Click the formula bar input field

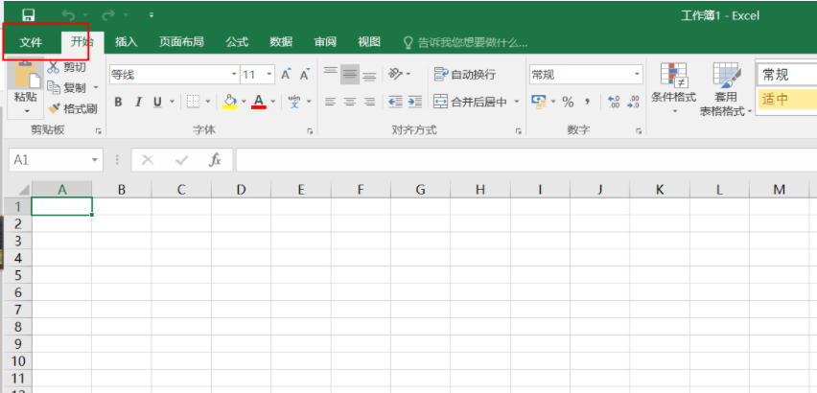click(518, 160)
